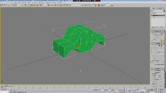The image size is (166, 93).
Task: Open the Modifier List dropdown
Action: (158, 13)
